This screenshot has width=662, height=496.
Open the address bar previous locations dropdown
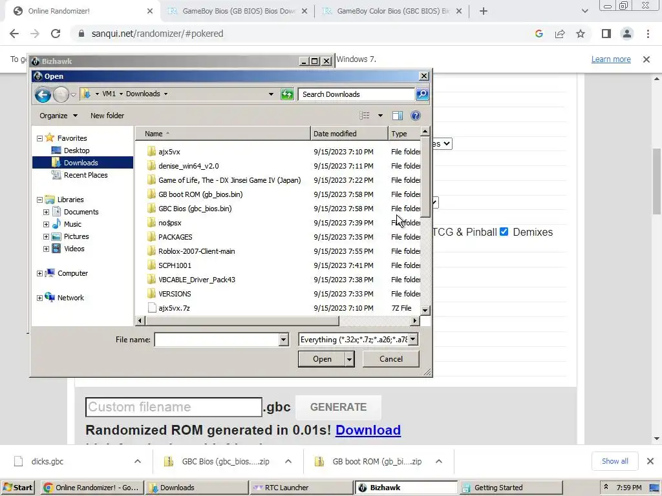tap(271, 94)
